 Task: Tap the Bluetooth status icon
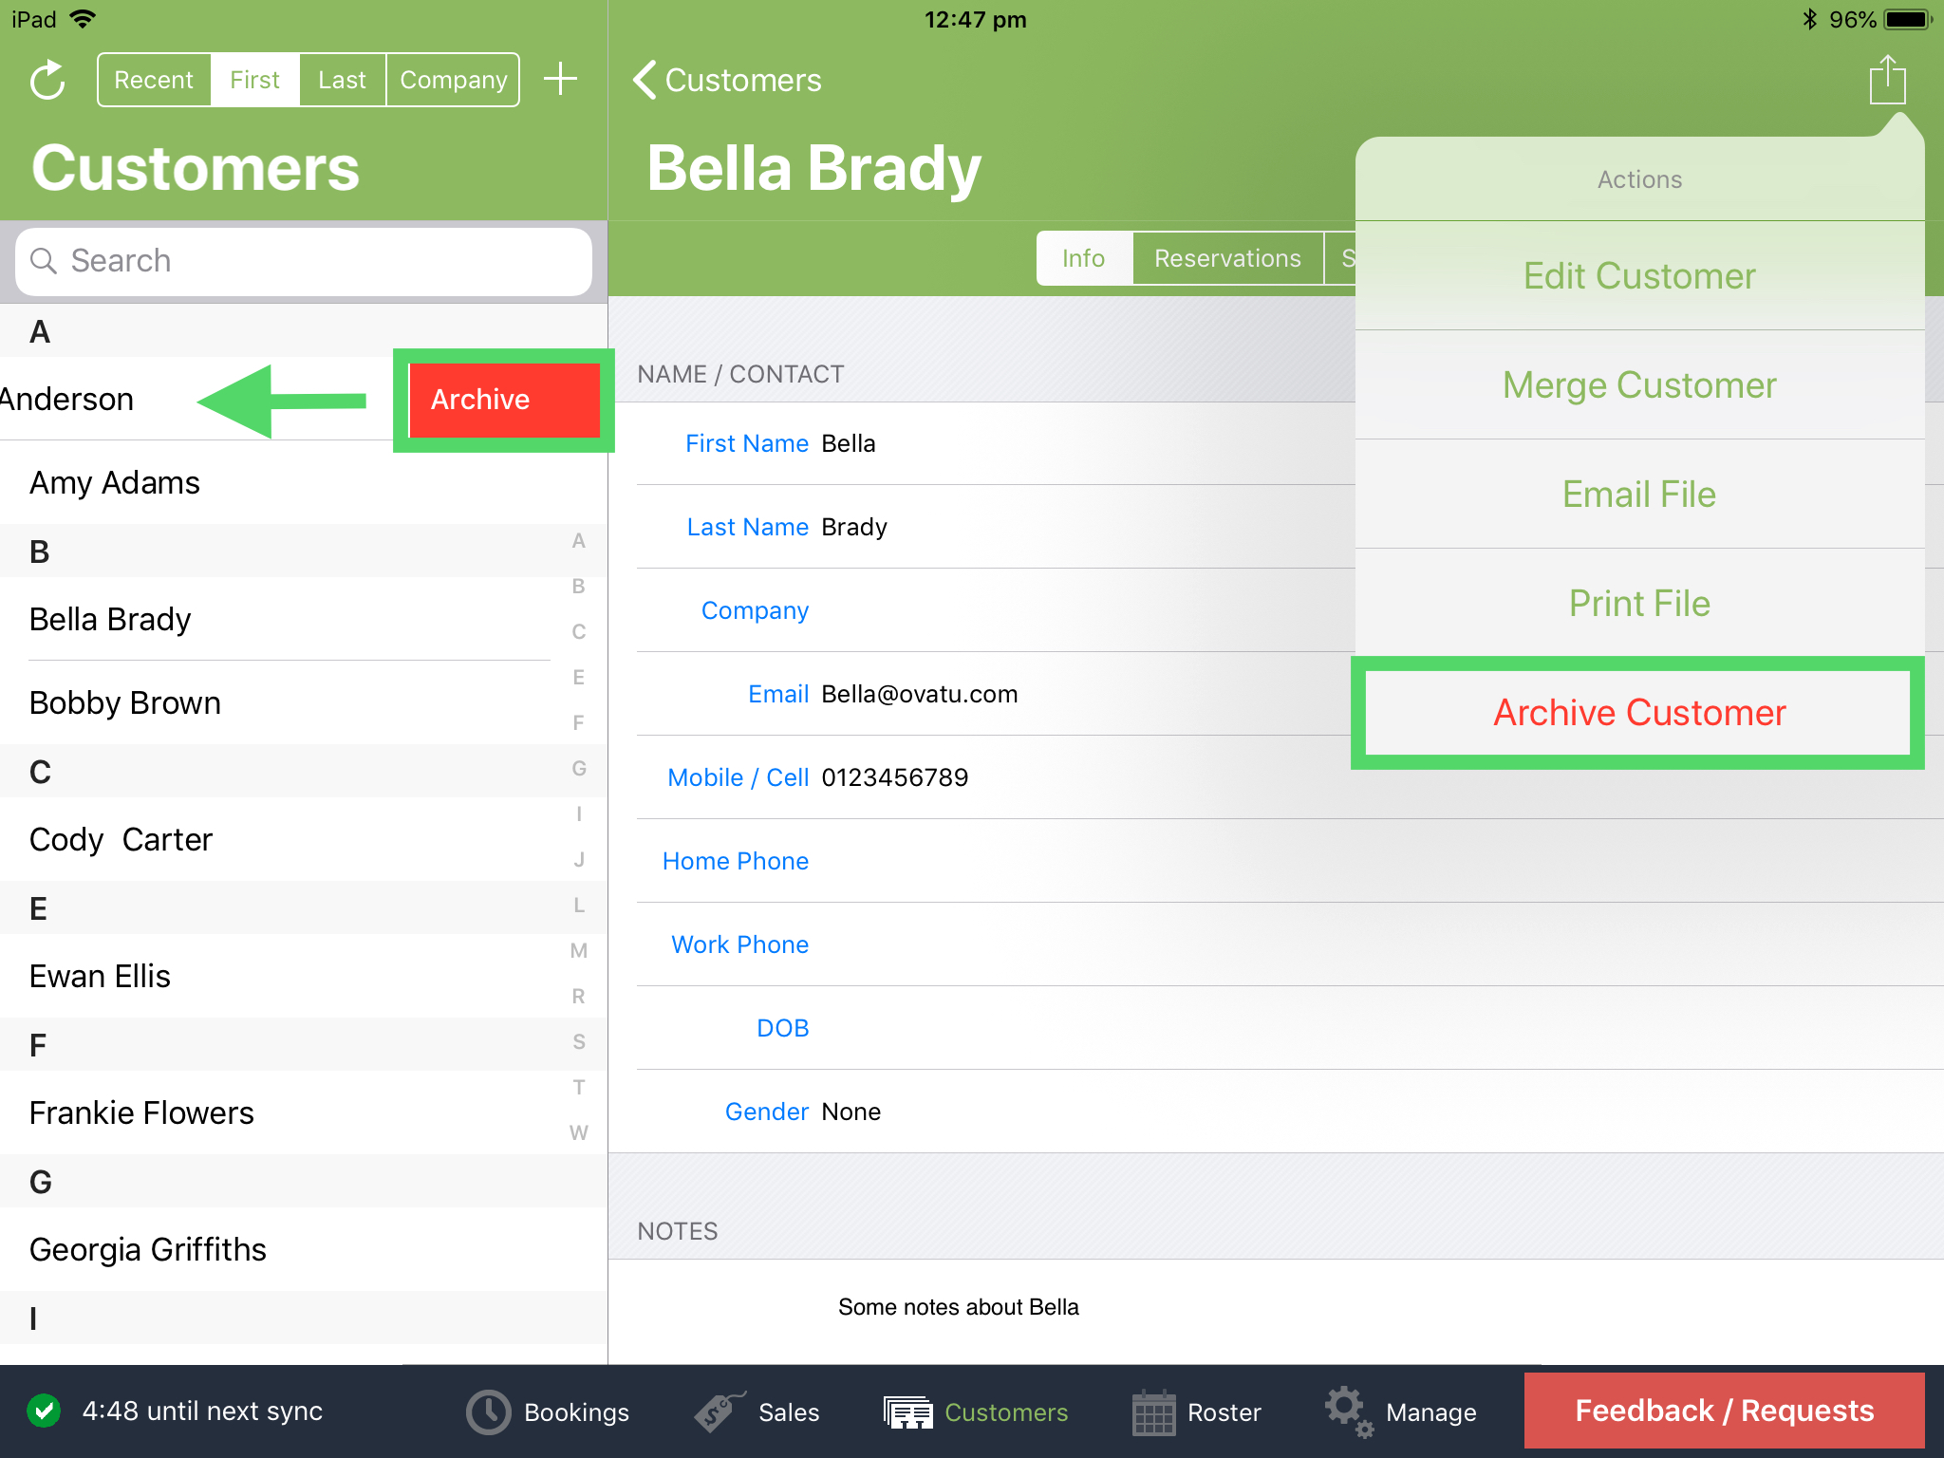(1809, 19)
